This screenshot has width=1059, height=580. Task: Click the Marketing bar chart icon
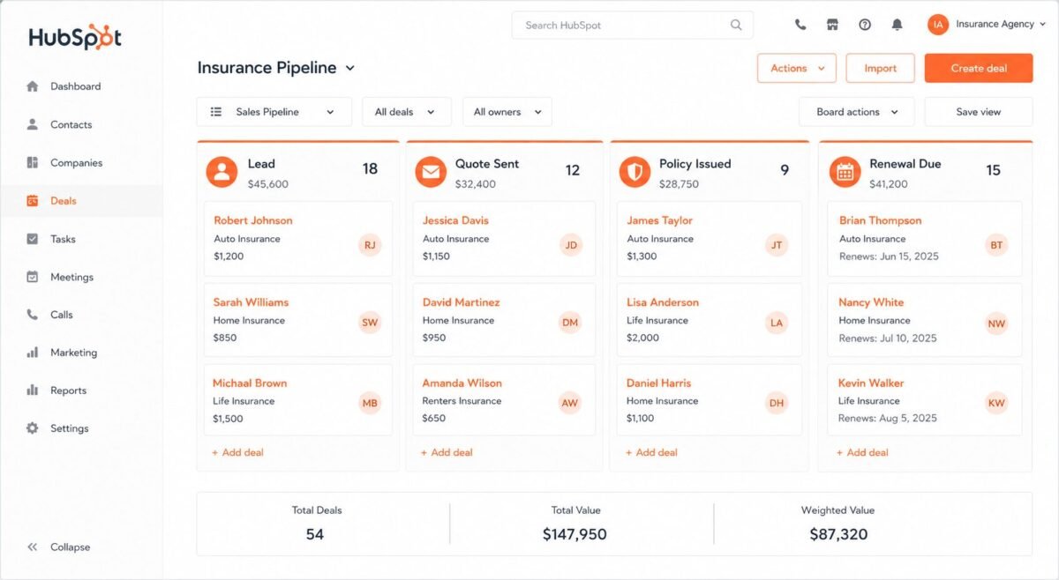pos(33,353)
